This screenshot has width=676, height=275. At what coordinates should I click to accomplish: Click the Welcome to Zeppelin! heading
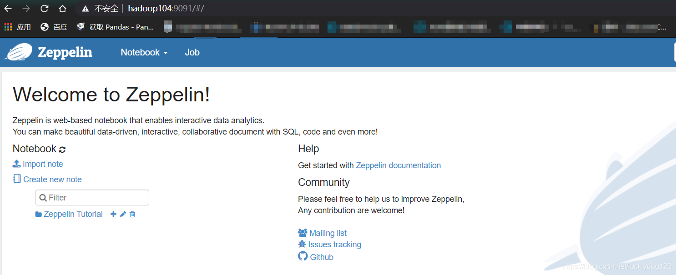[111, 95]
